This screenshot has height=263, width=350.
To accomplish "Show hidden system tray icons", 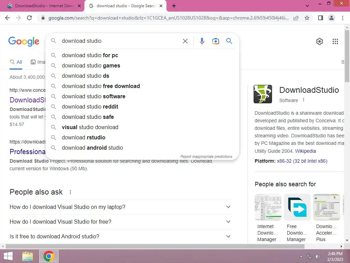I will (x=301, y=256).
